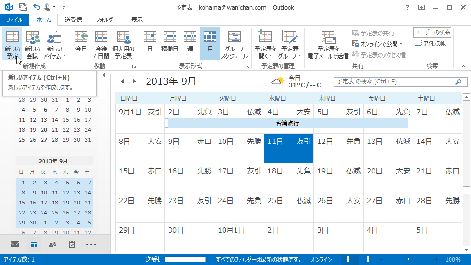The height and width of the screenshot is (265, 471).
Task: Switch to the 表示 tab
Action: coord(137,20)
